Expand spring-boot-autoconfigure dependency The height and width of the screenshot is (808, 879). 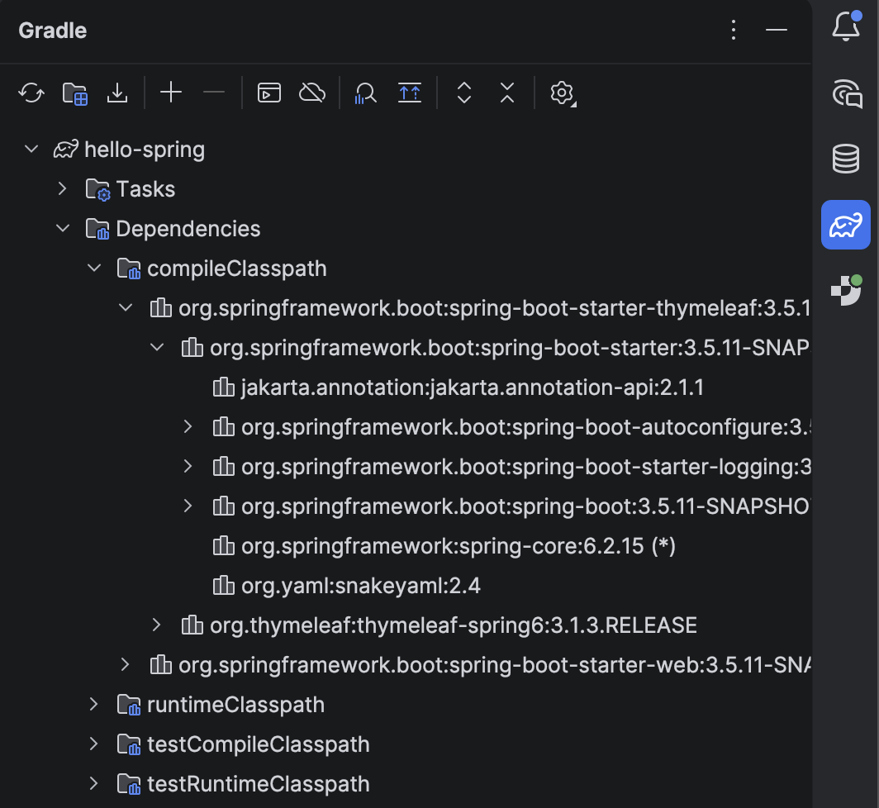coord(188,426)
